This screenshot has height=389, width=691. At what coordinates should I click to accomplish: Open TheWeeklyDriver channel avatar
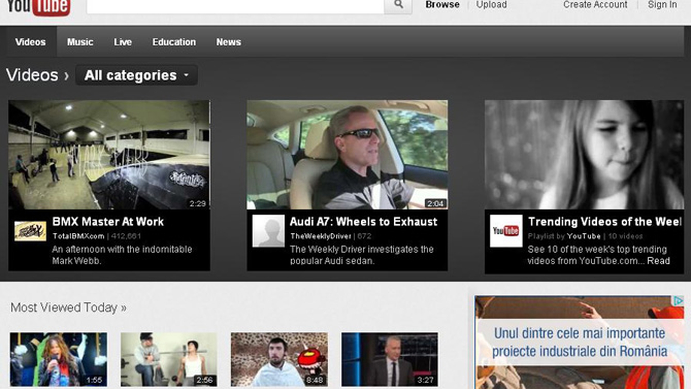click(x=268, y=231)
